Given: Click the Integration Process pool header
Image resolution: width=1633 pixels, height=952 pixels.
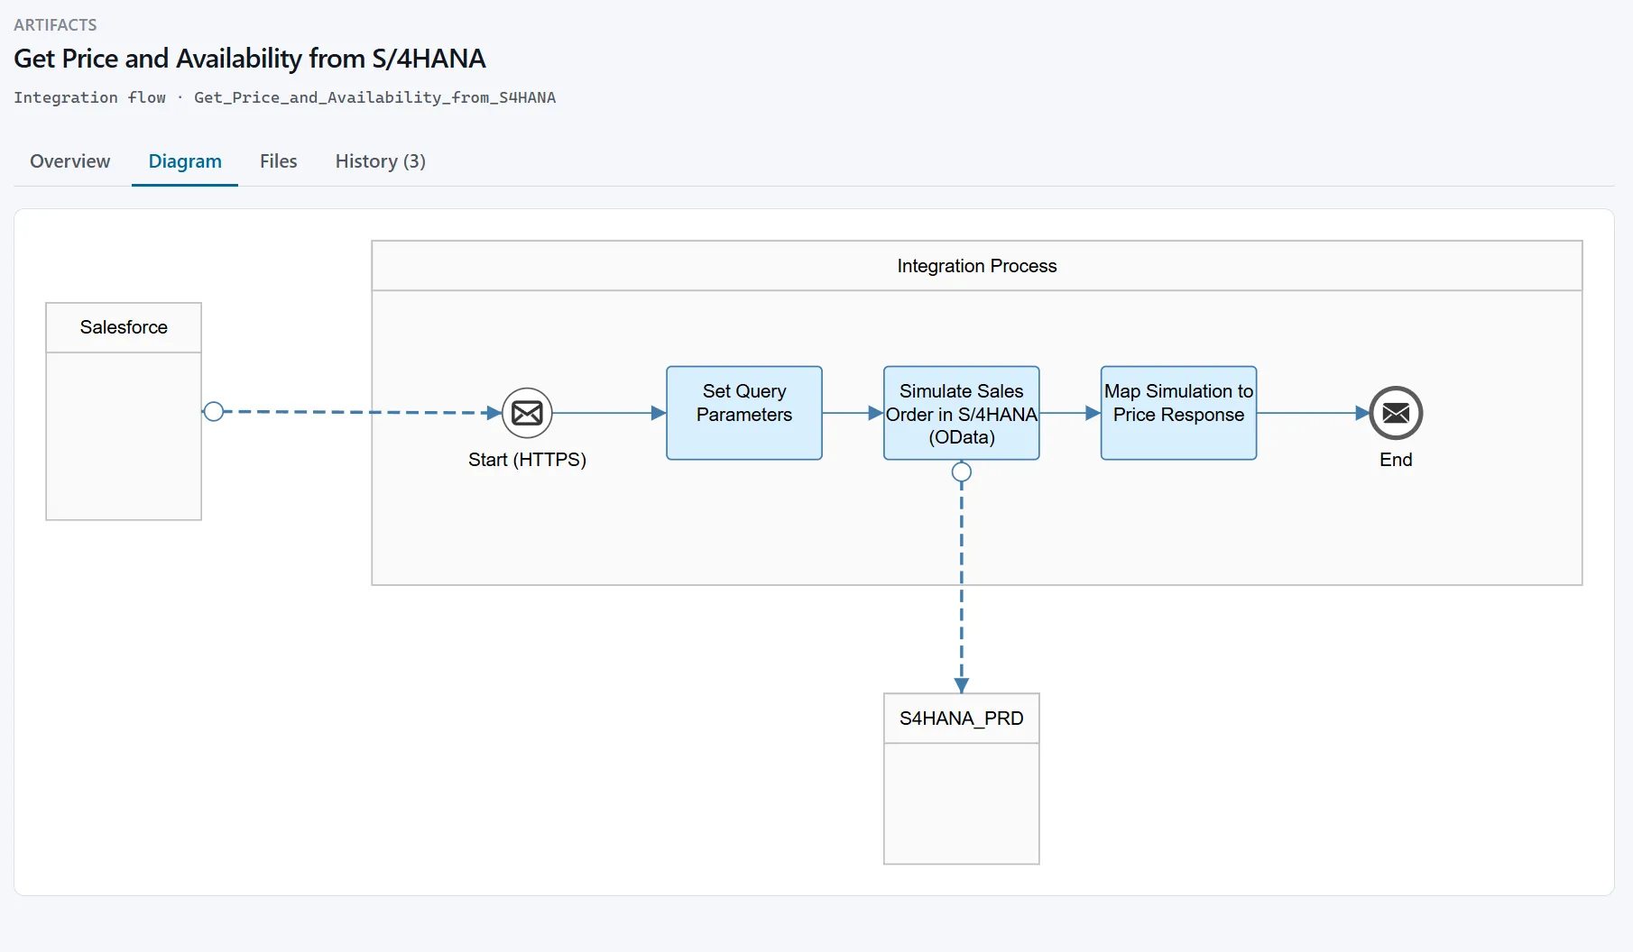Looking at the screenshot, I should [x=977, y=266].
